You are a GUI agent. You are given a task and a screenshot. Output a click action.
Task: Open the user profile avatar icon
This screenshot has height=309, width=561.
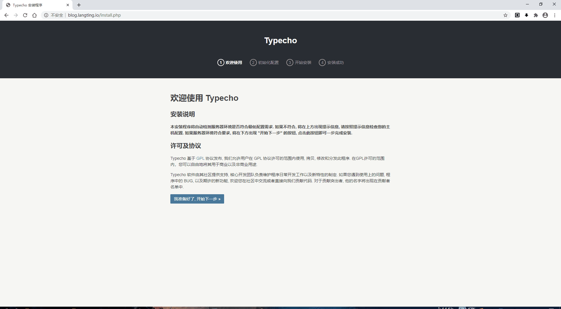545,15
